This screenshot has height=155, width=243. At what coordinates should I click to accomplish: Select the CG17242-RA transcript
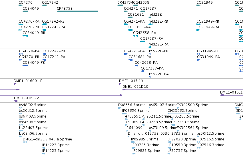44,30
